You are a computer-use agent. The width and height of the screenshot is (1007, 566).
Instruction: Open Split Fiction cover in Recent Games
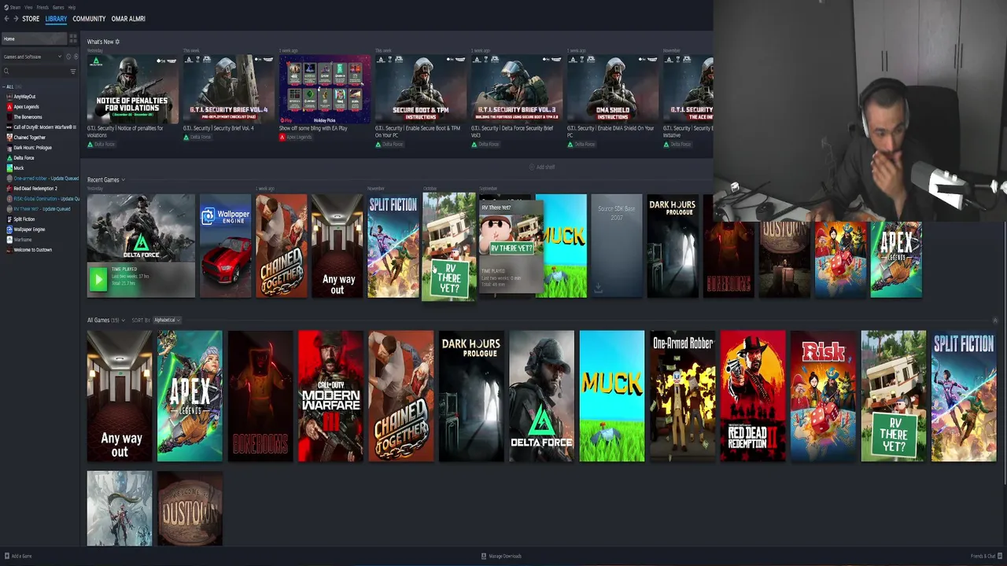(393, 246)
